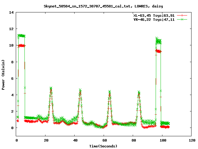The height and width of the screenshot is (149, 198).
Task: Click the green plateau near 11 Kelvin at start
Action: click(x=21, y=36)
